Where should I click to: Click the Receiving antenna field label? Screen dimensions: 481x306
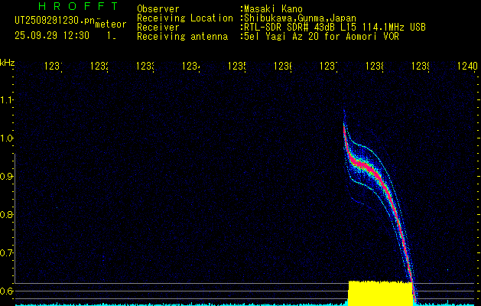click(x=182, y=36)
